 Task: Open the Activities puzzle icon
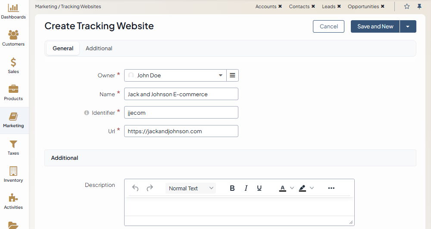pyautogui.click(x=13, y=199)
